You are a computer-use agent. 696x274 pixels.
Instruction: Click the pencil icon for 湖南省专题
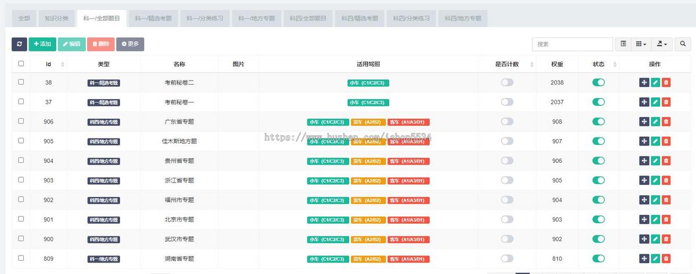tap(655, 259)
